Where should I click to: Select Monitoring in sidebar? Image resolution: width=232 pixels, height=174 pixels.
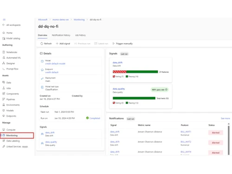[17, 135]
